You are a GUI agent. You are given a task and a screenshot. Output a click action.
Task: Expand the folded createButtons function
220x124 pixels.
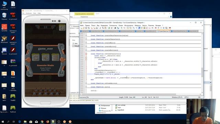[86, 50]
